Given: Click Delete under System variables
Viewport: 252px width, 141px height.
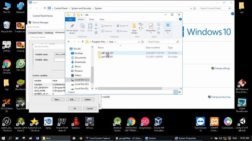Looking at the screenshot, I should click(88, 99).
